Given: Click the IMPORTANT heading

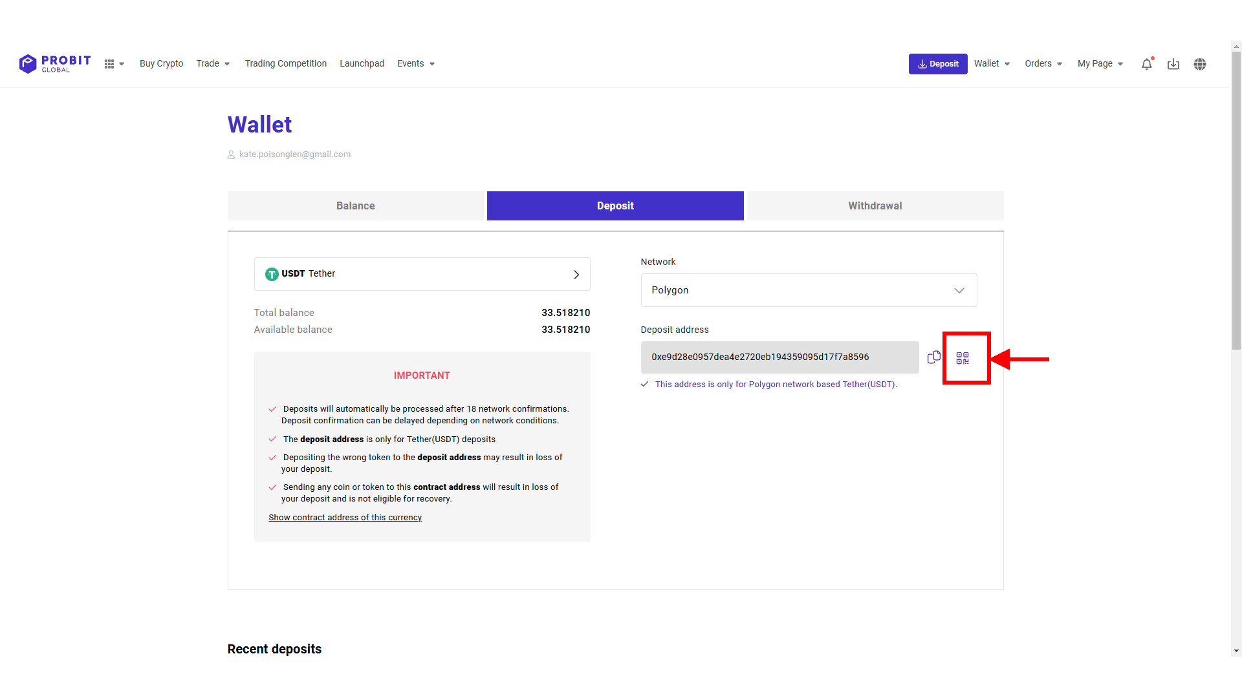Looking at the screenshot, I should (422, 375).
